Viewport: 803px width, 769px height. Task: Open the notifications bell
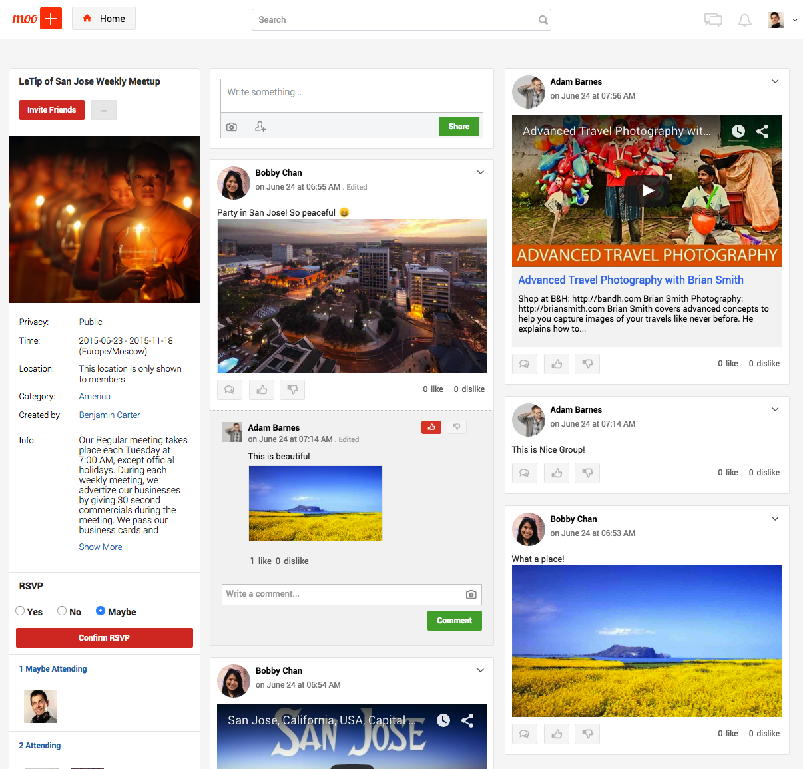point(744,20)
